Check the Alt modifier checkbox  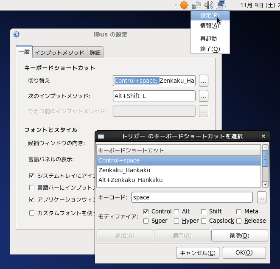point(176,212)
